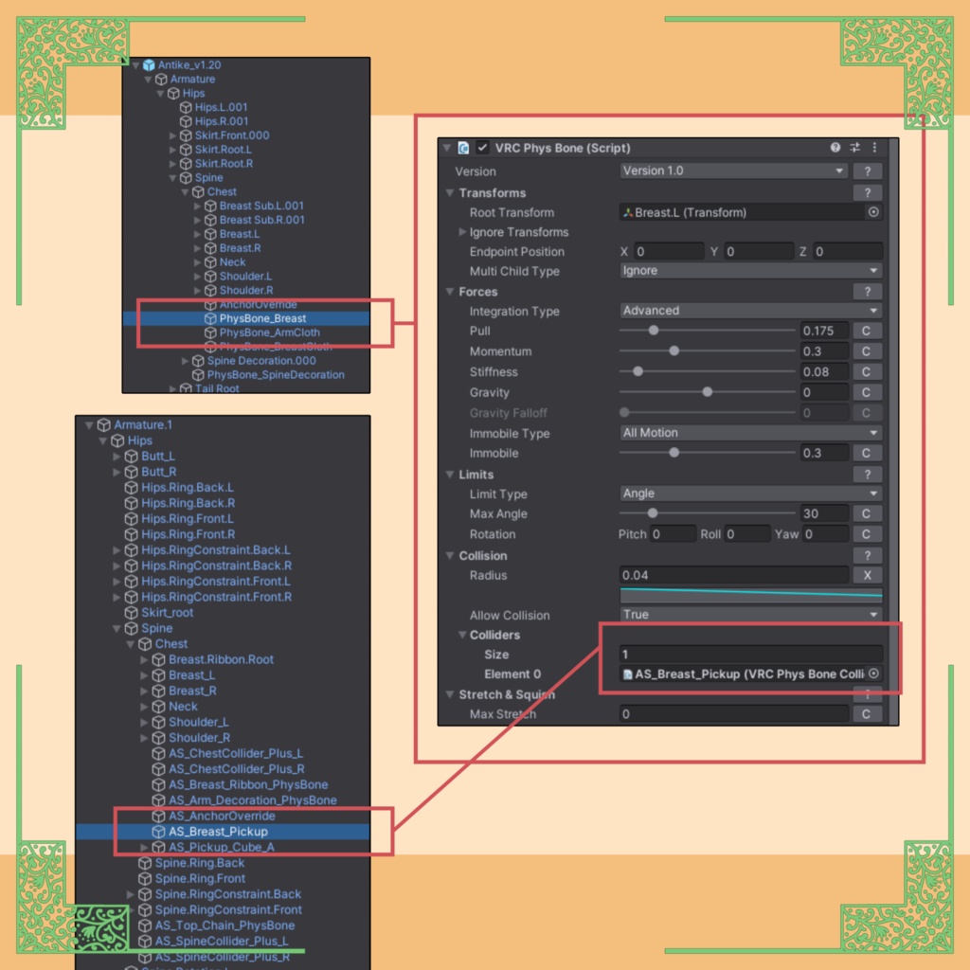Click the Spine.Ring.Back object icon
Viewport: 970px width, 970px height.
(x=145, y=863)
